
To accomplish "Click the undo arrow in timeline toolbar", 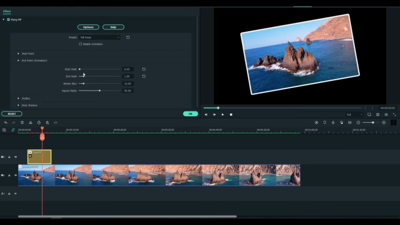I will tap(6, 122).
